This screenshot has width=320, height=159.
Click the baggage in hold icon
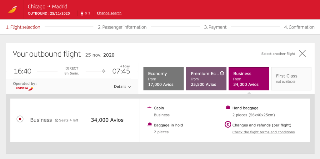tap(149, 125)
